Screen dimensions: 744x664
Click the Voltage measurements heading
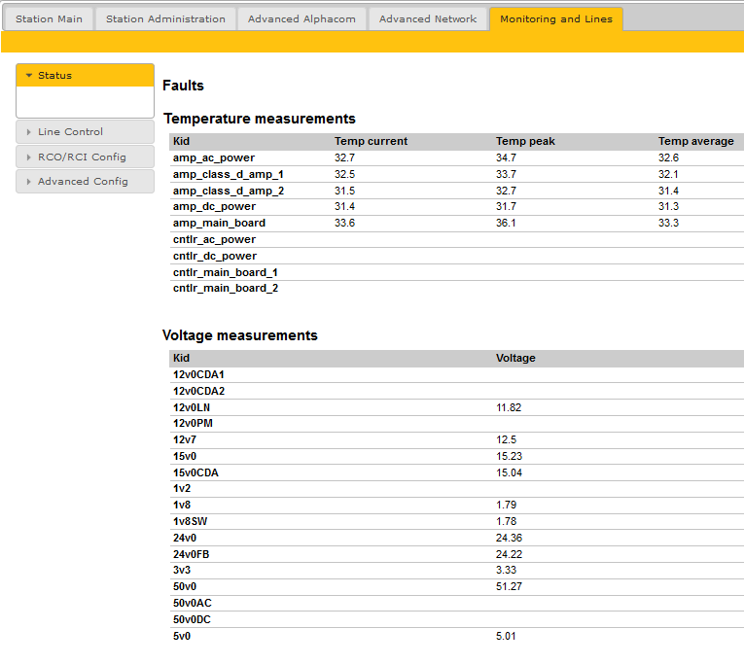(x=239, y=335)
